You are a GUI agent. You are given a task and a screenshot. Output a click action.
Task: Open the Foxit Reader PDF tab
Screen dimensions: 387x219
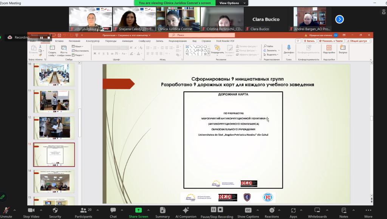(x=225, y=41)
